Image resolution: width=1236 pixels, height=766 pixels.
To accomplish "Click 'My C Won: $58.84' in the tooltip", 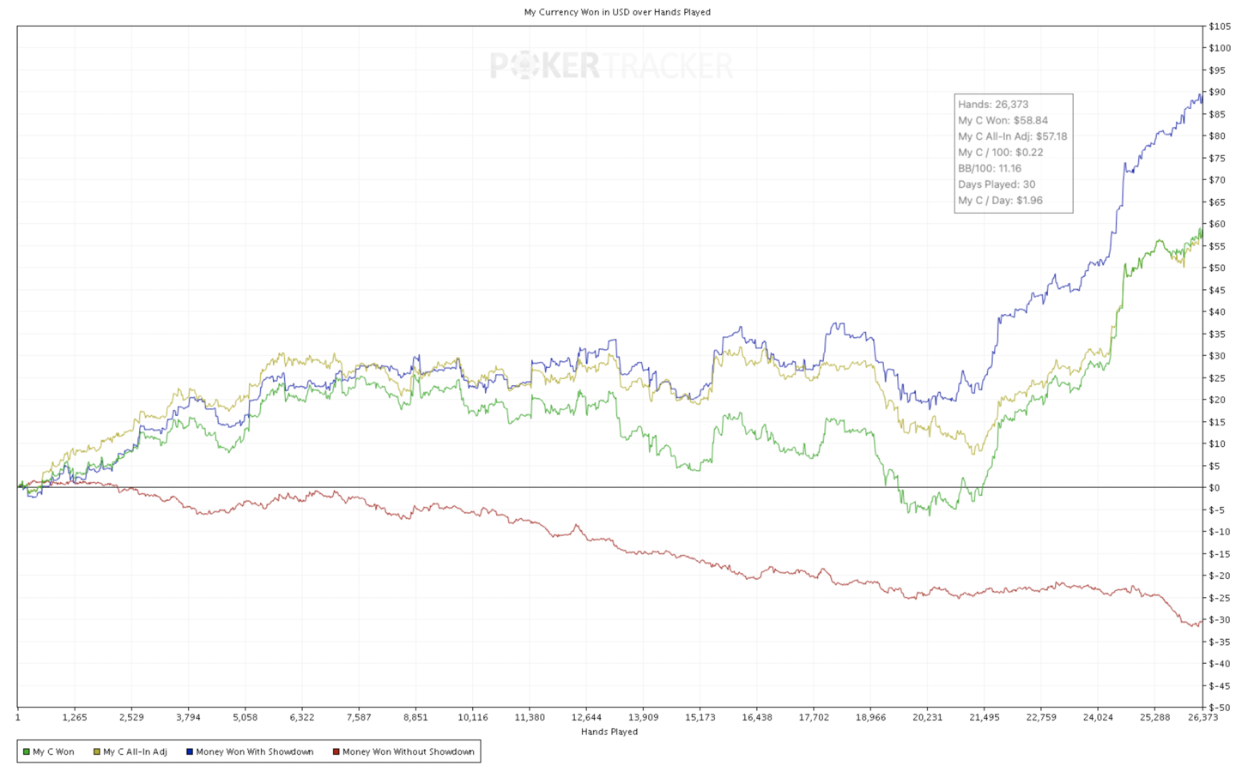I will [x=1003, y=120].
